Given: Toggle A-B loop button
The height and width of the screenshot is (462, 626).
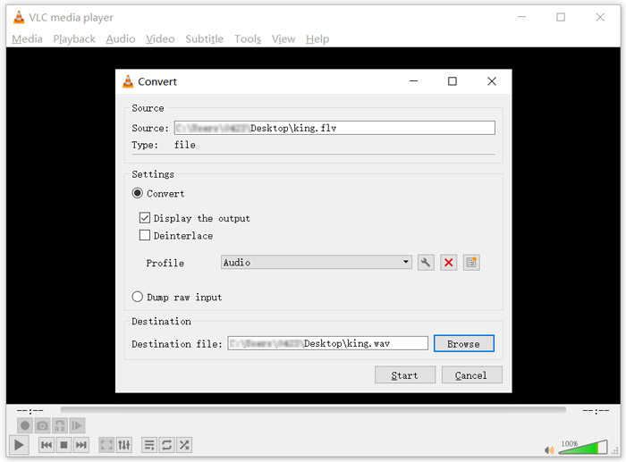Looking at the screenshot, I should click(x=60, y=425).
